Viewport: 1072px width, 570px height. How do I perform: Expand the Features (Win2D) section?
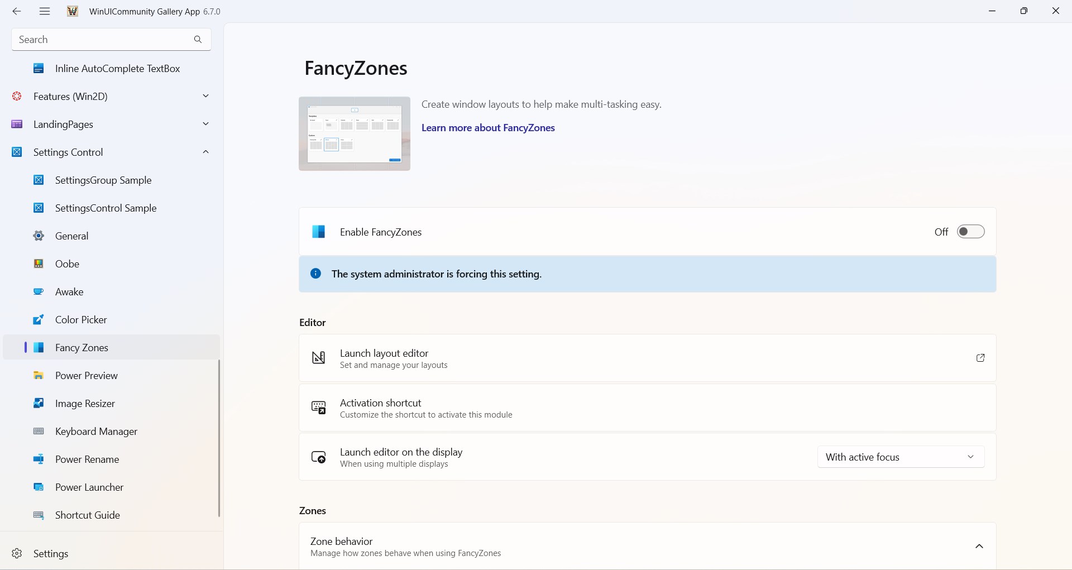205,96
